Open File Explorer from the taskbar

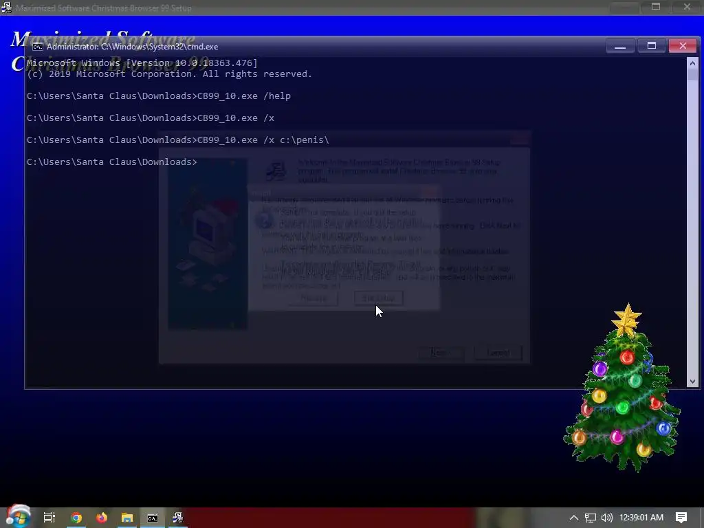(x=127, y=518)
